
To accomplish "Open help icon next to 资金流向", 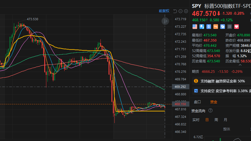I will coord(210,110).
